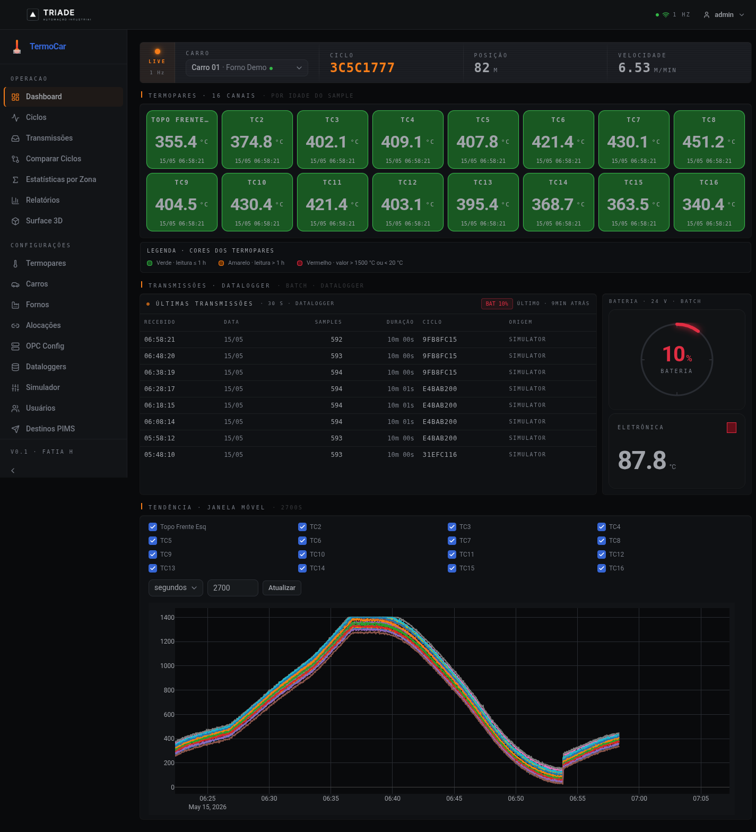Uncheck the TC16 trend checkbox
The height and width of the screenshot is (832, 756).
602,568
